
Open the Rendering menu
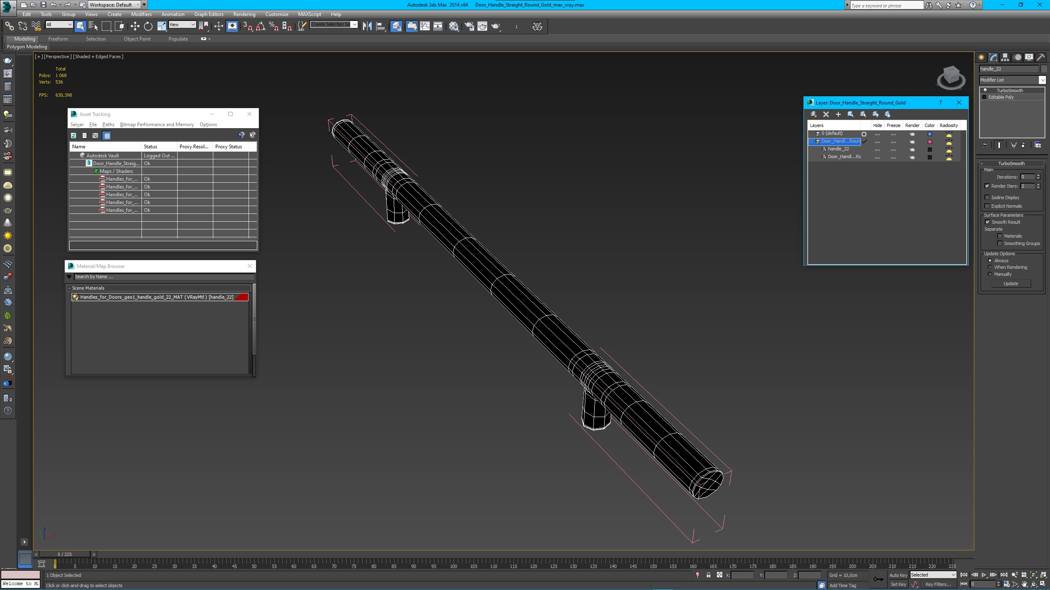(x=244, y=14)
